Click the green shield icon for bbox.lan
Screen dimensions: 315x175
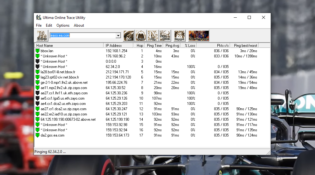pos(38,51)
